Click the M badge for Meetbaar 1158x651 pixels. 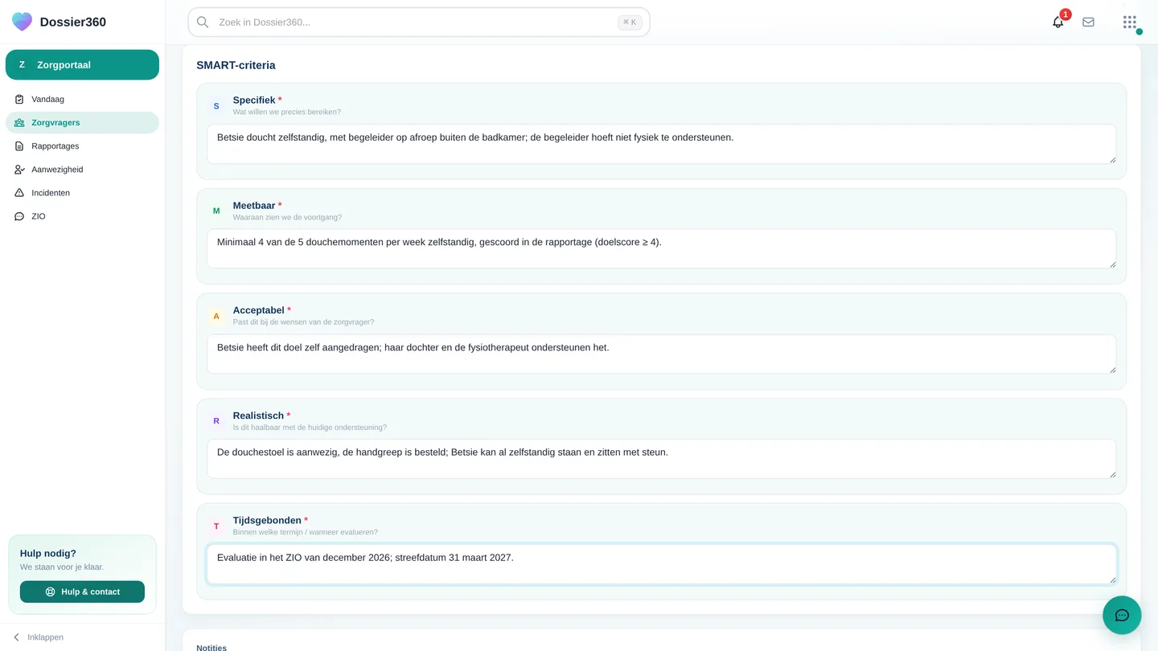coord(216,211)
